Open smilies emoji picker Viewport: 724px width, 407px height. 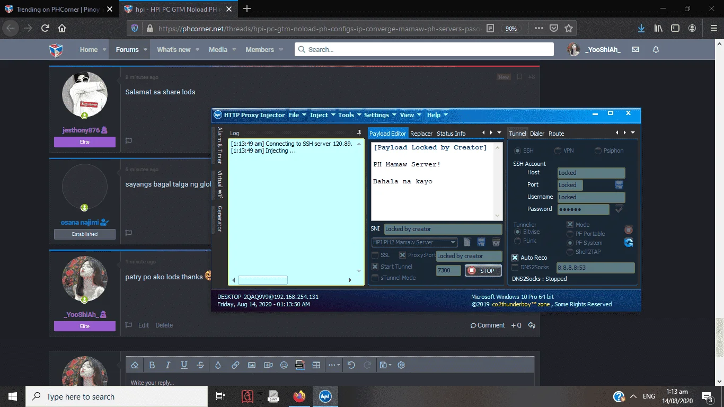[x=284, y=365]
